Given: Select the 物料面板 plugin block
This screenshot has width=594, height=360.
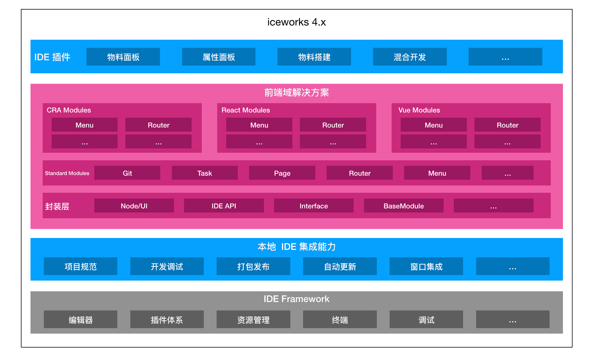Looking at the screenshot, I should (123, 57).
